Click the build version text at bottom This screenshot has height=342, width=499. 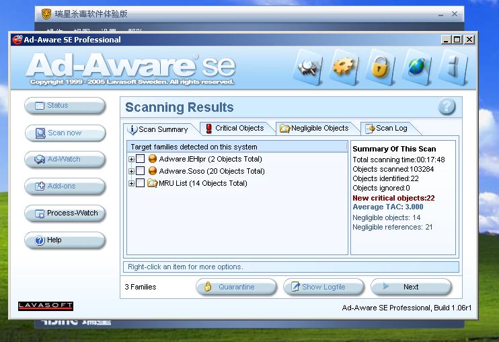406,308
